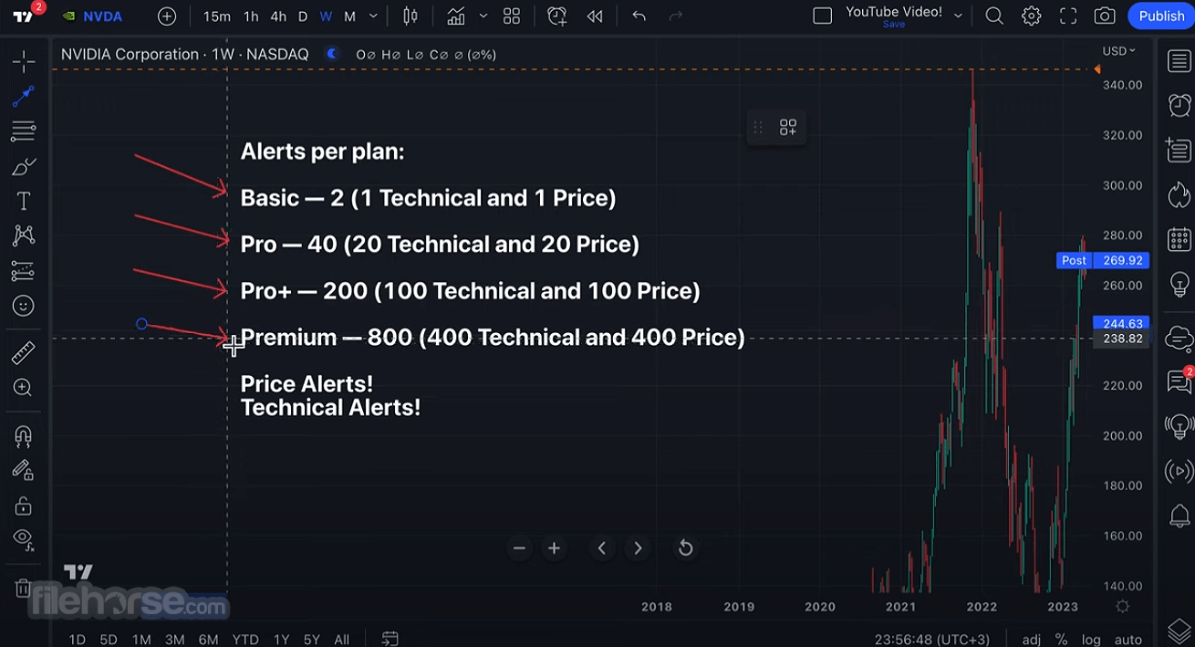Select the Text annotation tool

pos(23,202)
